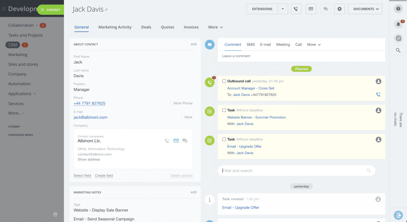Open the chat messenger icon in right sidebar
The height and width of the screenshot is (222, 407).
pyautogui.click(x=398, y=39)
